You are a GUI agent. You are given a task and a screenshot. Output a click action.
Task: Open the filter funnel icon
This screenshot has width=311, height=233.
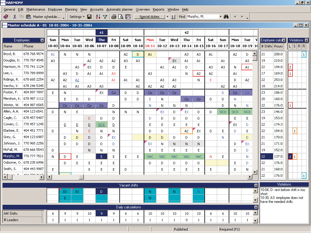pyautogui.click(x=105, y=17)
